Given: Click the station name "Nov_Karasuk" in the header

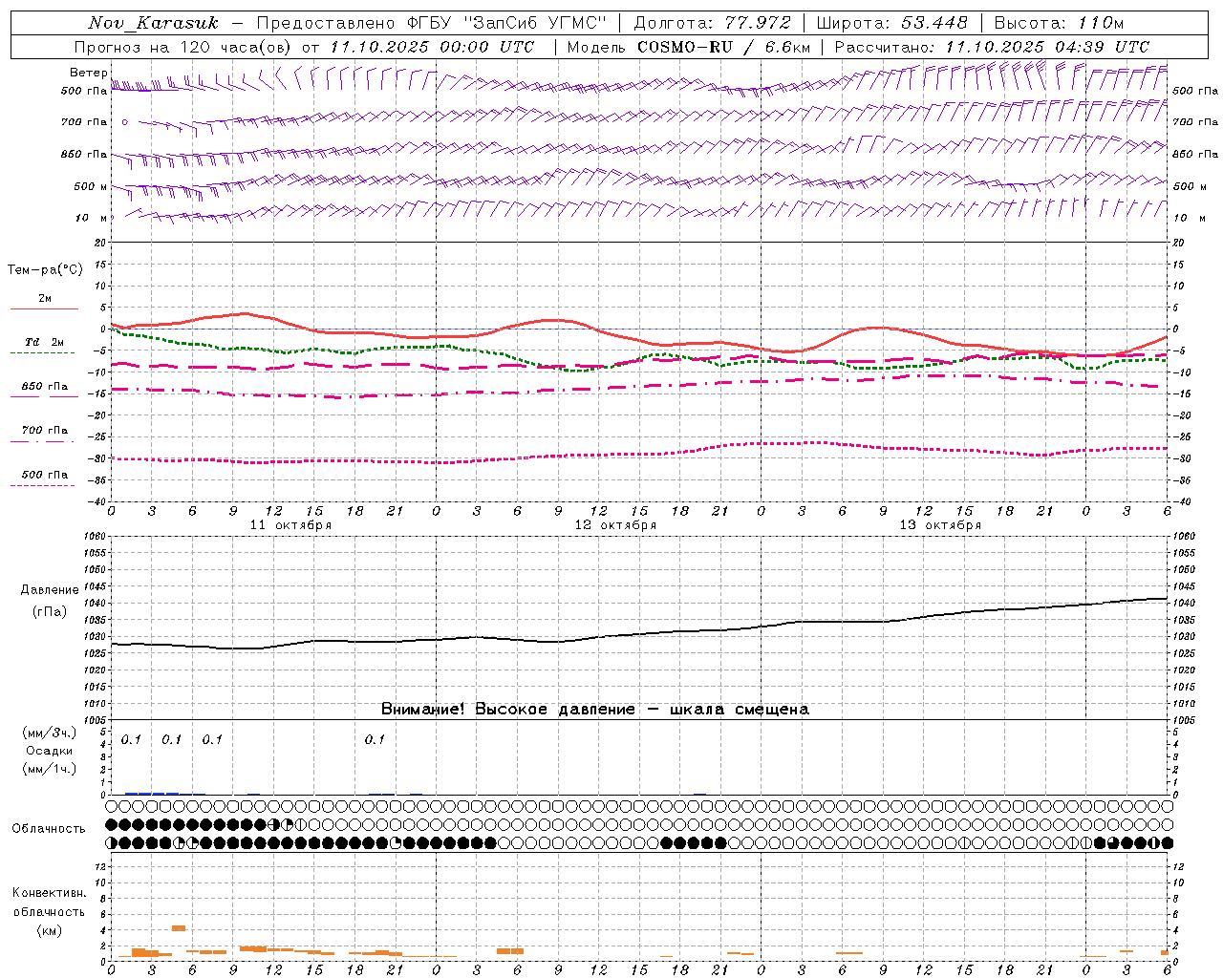Looking at the screenshot, I should [x=153, y=23].
